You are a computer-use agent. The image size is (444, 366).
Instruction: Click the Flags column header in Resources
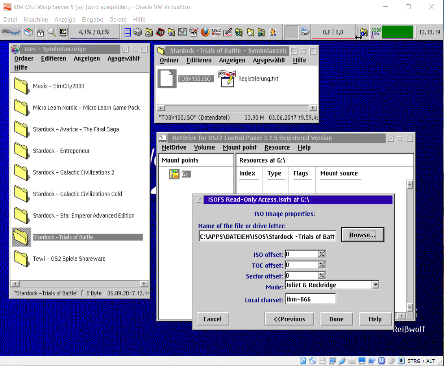pyautogui.click(x=300, y=173)
